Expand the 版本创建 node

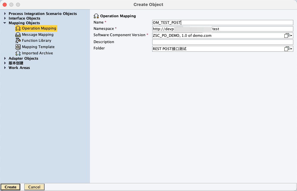tap(5, 63)
